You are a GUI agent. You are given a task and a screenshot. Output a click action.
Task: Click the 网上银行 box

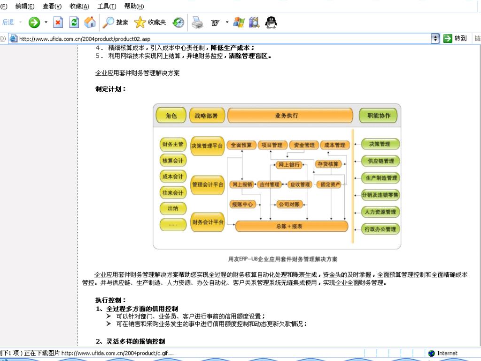pos(289,165)
